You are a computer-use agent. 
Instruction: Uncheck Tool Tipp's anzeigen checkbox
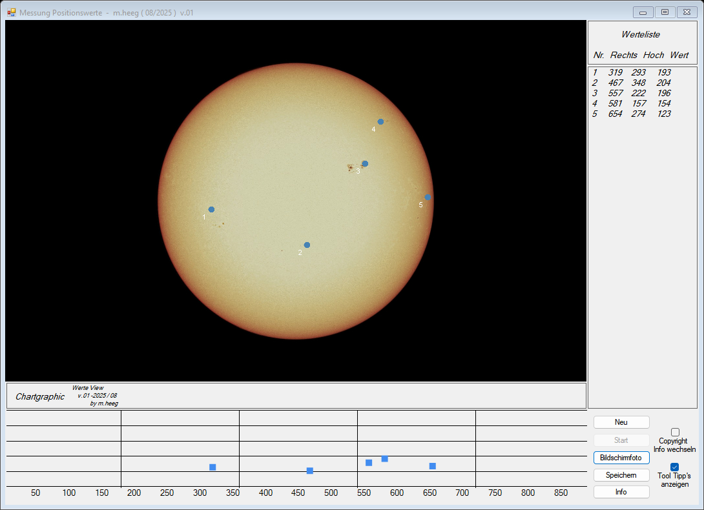pos(675,467)
